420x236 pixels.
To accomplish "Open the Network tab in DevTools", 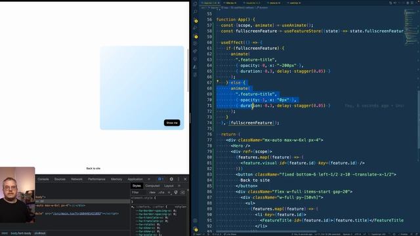I will pyautogui.click(x=77, y=179).
